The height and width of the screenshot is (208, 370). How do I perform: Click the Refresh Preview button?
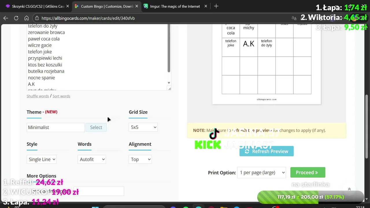(x=267, y=151)
